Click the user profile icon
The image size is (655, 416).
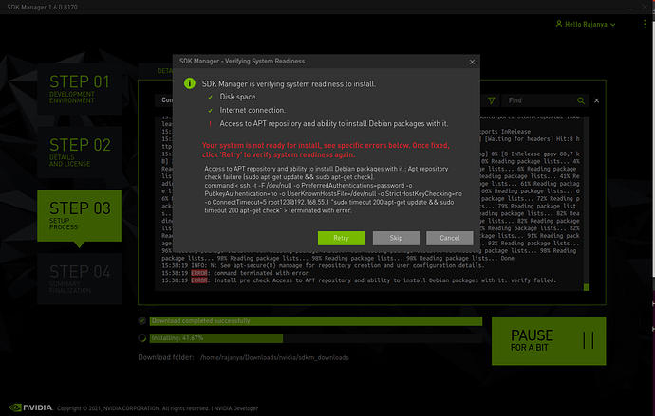point(559,24)
